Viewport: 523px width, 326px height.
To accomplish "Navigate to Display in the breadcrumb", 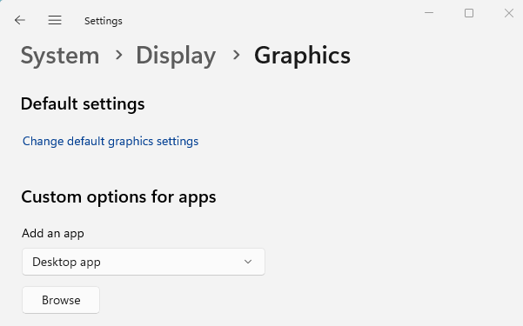I will (x=176, y=56).
